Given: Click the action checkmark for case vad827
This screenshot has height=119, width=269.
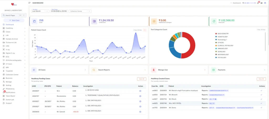Looking at the screenshot, I should coord(261,99).
